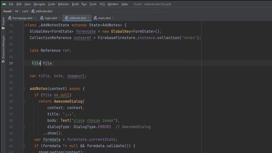This screenshot has width=272, height=153.
Task: Click the addnote.dart breadcrumb
Action: (x=42, y=11)
